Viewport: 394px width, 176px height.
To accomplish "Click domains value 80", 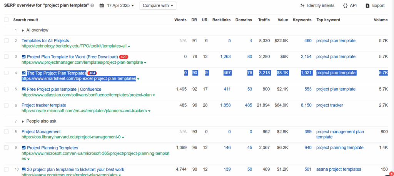I will pyautogui.click(x=249, y=57).
